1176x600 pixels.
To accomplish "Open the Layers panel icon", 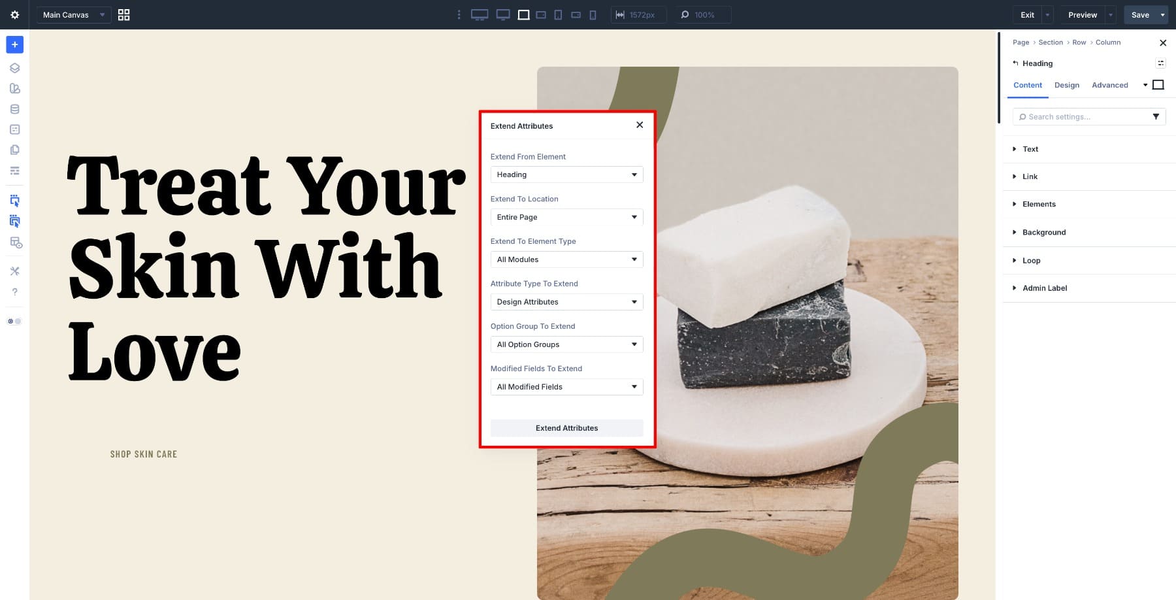I will (x=14, y=67).
